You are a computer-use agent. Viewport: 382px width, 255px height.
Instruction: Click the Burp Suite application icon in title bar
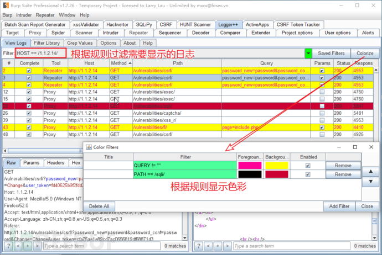point(4,4)
